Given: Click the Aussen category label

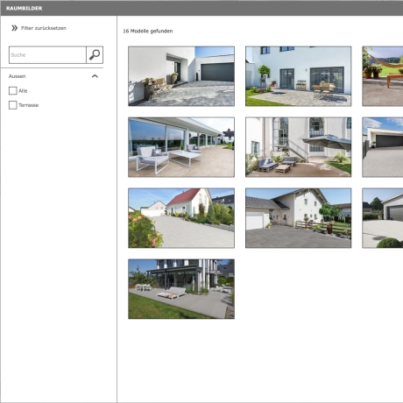Looking at the screenshot, I should [x=18, y=76].
